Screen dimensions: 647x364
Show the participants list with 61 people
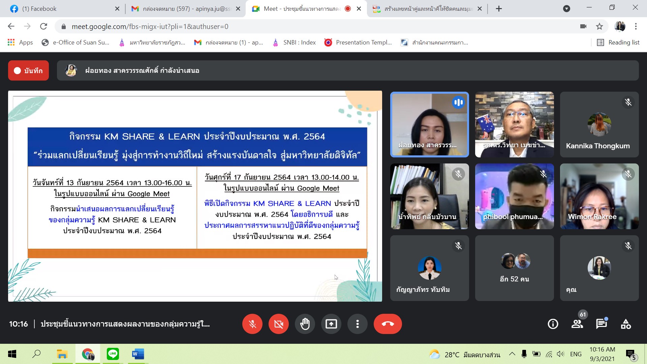click(577, 324)
